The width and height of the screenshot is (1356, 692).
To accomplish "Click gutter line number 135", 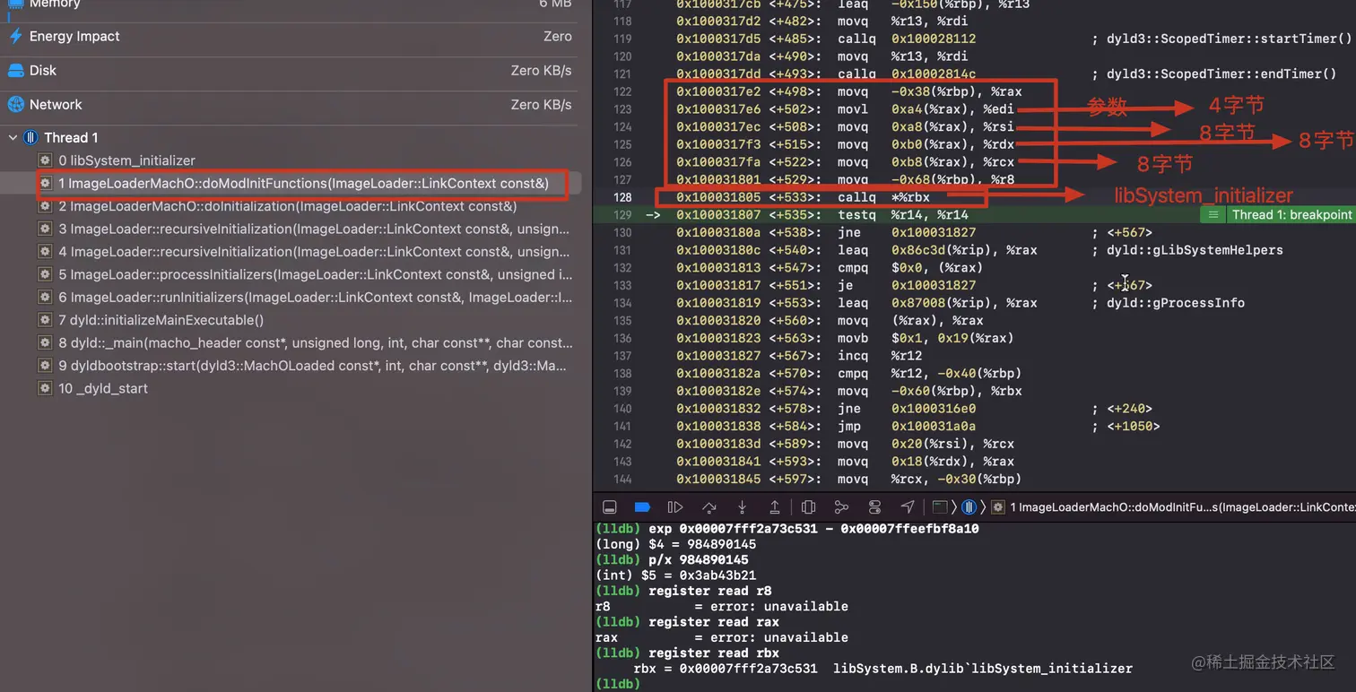I will [622, 321].
